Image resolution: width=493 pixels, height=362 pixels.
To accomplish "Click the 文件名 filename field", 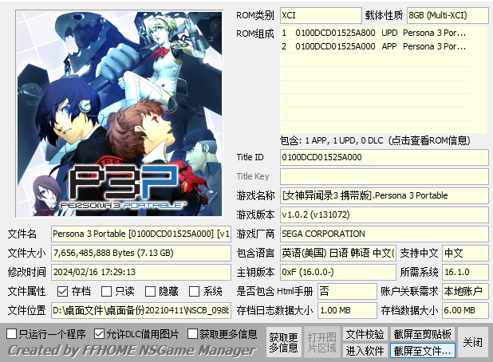I will click(x=141, y=234).
